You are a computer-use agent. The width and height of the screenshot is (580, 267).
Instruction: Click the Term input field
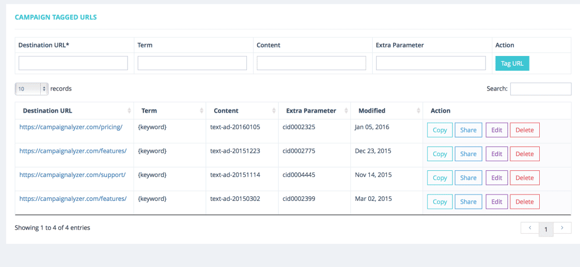pos(192,63)
